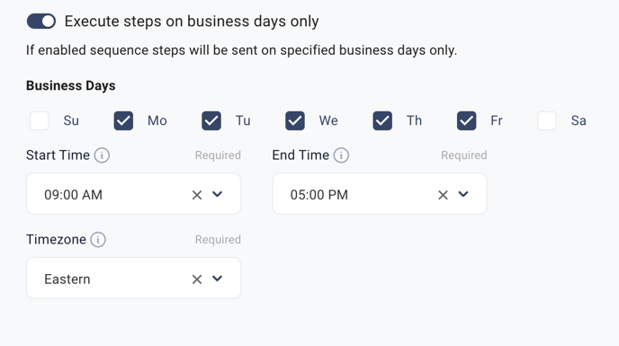Disable execute steps on business days toggle

point(41,22)
